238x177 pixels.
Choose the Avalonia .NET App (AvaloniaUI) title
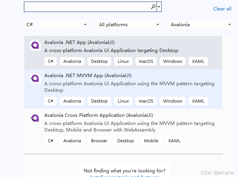point(79,42)
